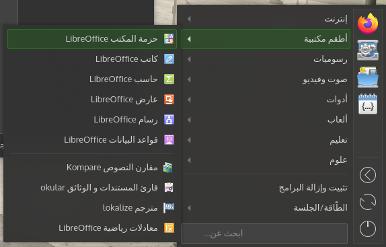Expand the رسوميات graphics category
The height and width of the screenshot is (247, 386).
click(266, 59)
